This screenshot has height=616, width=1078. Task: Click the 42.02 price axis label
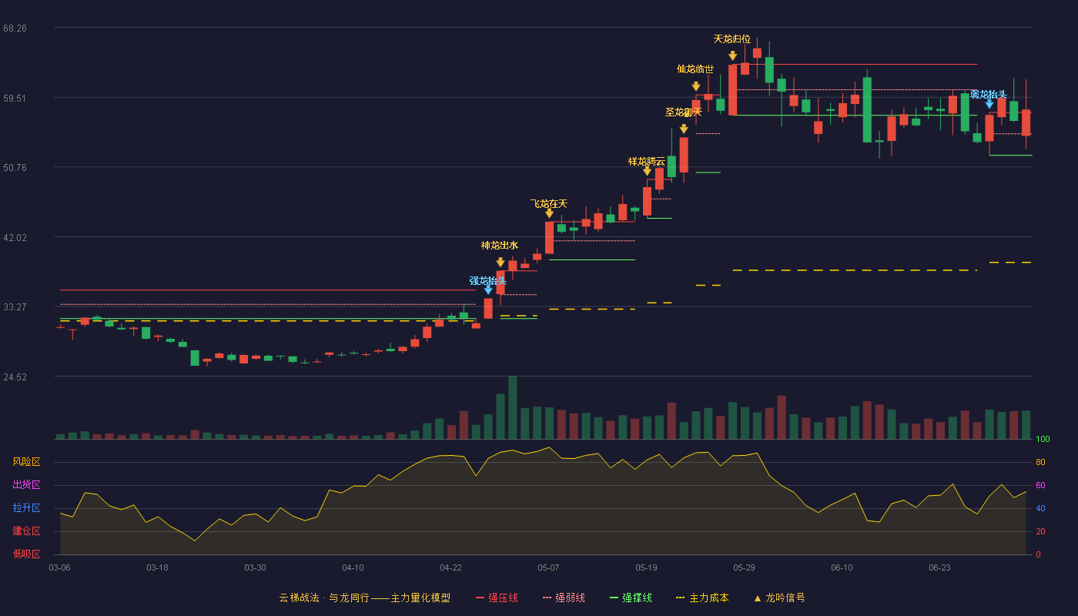point(15,238)
